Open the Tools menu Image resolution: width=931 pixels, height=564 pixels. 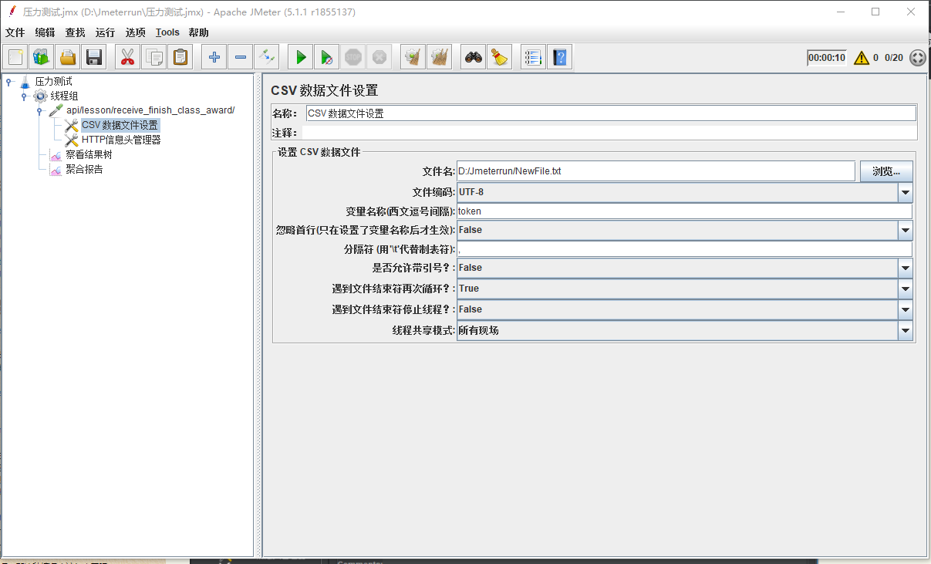[167, 32]
